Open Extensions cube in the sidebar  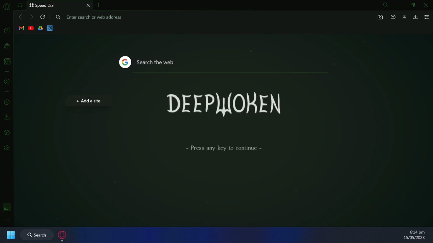pos(7,133)
